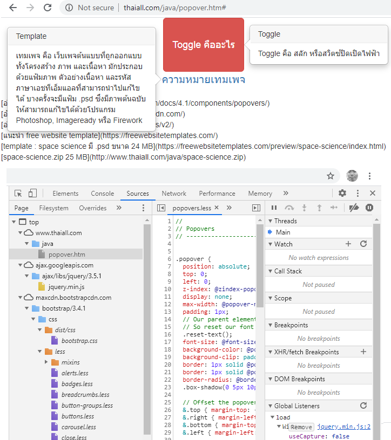Click the inspect element picker icon
391x440 pixels.
(x=18, y=194)
